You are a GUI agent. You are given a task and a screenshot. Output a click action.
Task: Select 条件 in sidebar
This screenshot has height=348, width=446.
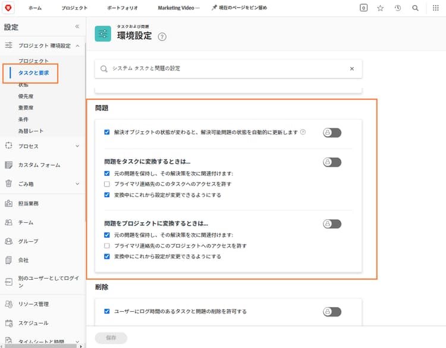pyautogui.click(x=23, y=119)
